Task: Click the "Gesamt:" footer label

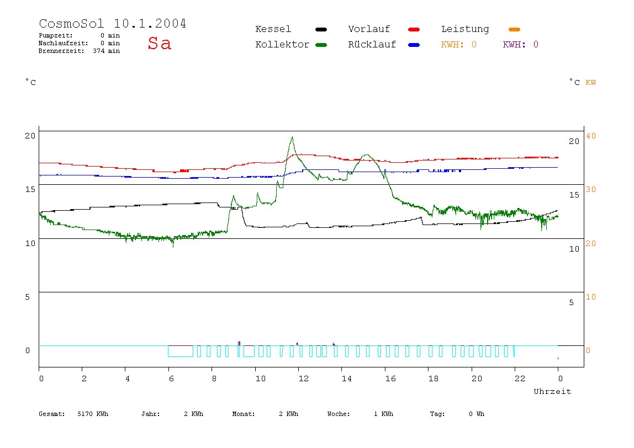Action: [52, 414]
